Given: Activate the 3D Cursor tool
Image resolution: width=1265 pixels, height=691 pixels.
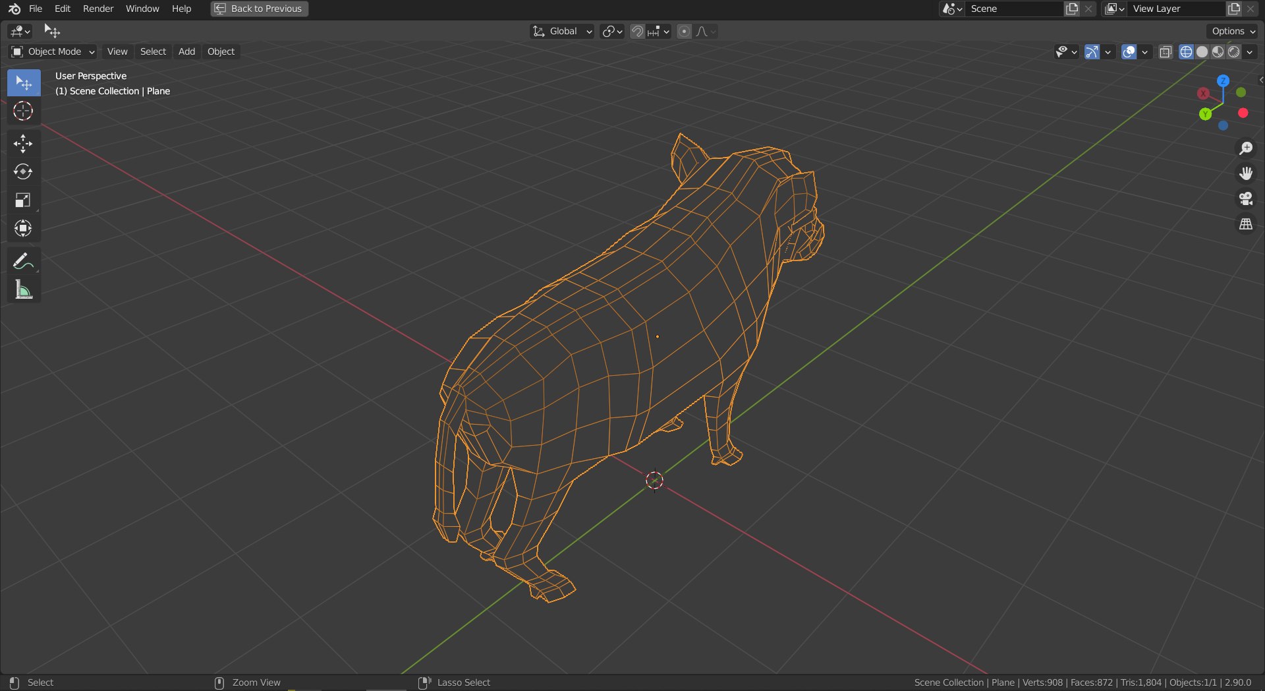Looking at the screenshot, I should tap(24, 111).
